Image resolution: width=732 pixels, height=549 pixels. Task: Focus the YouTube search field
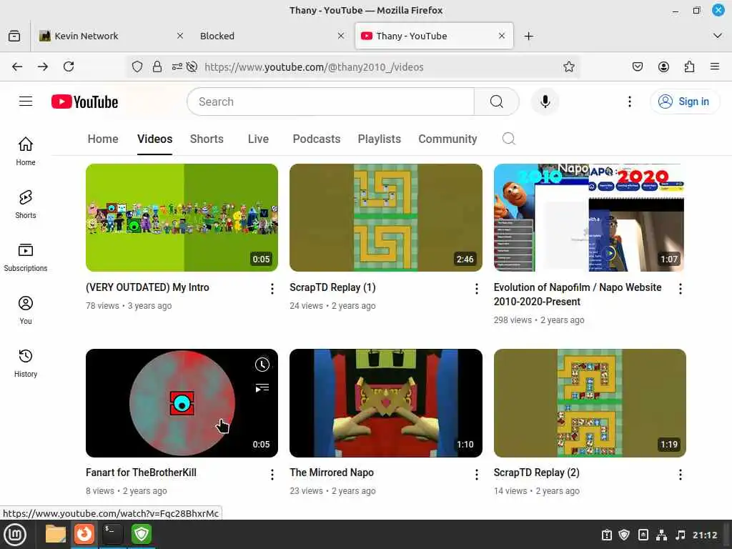coord(330,102)
